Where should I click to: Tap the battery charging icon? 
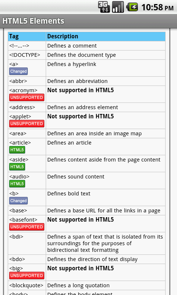point(132,7)
